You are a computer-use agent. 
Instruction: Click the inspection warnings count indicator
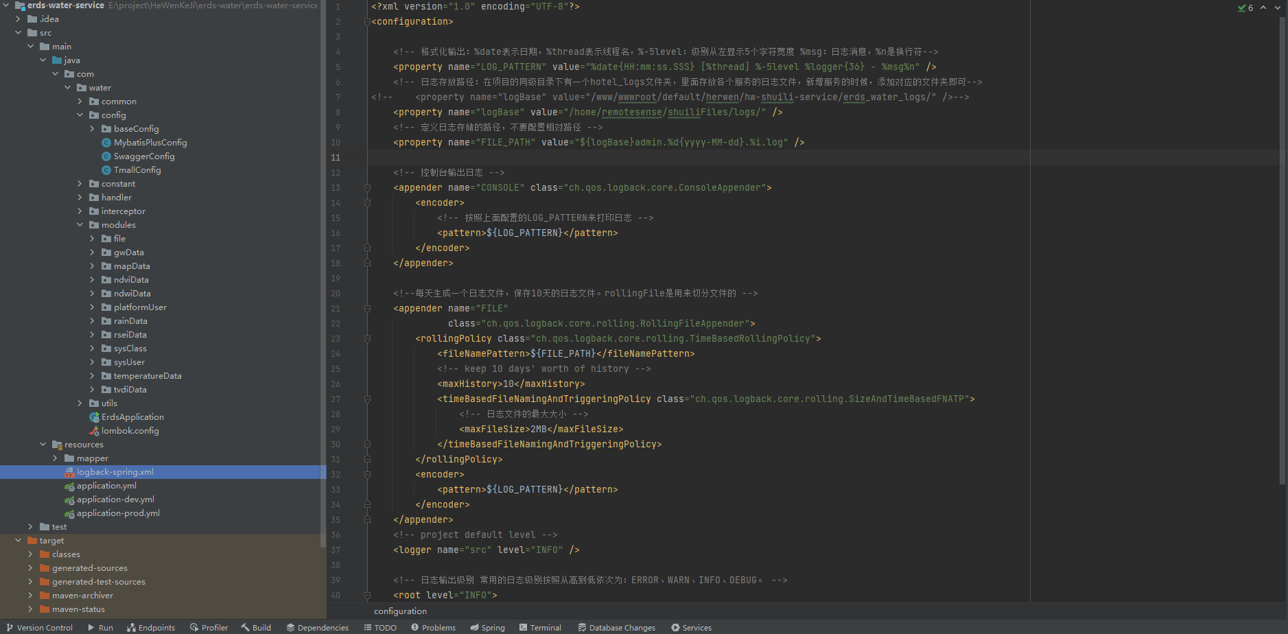[x=1245, y=8]
